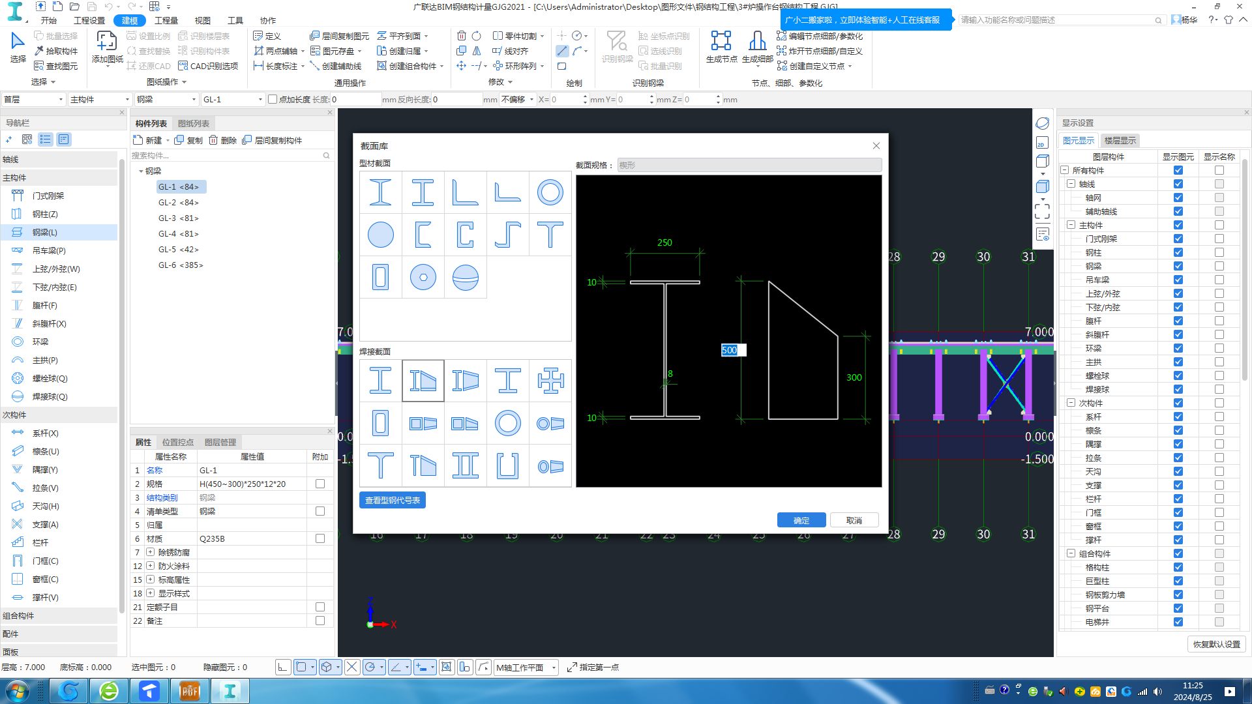This screenshot has height=704, width=1252.
Task: Select the rectangle draw tool
Action: pyautogui.click(x=562, y=66)
